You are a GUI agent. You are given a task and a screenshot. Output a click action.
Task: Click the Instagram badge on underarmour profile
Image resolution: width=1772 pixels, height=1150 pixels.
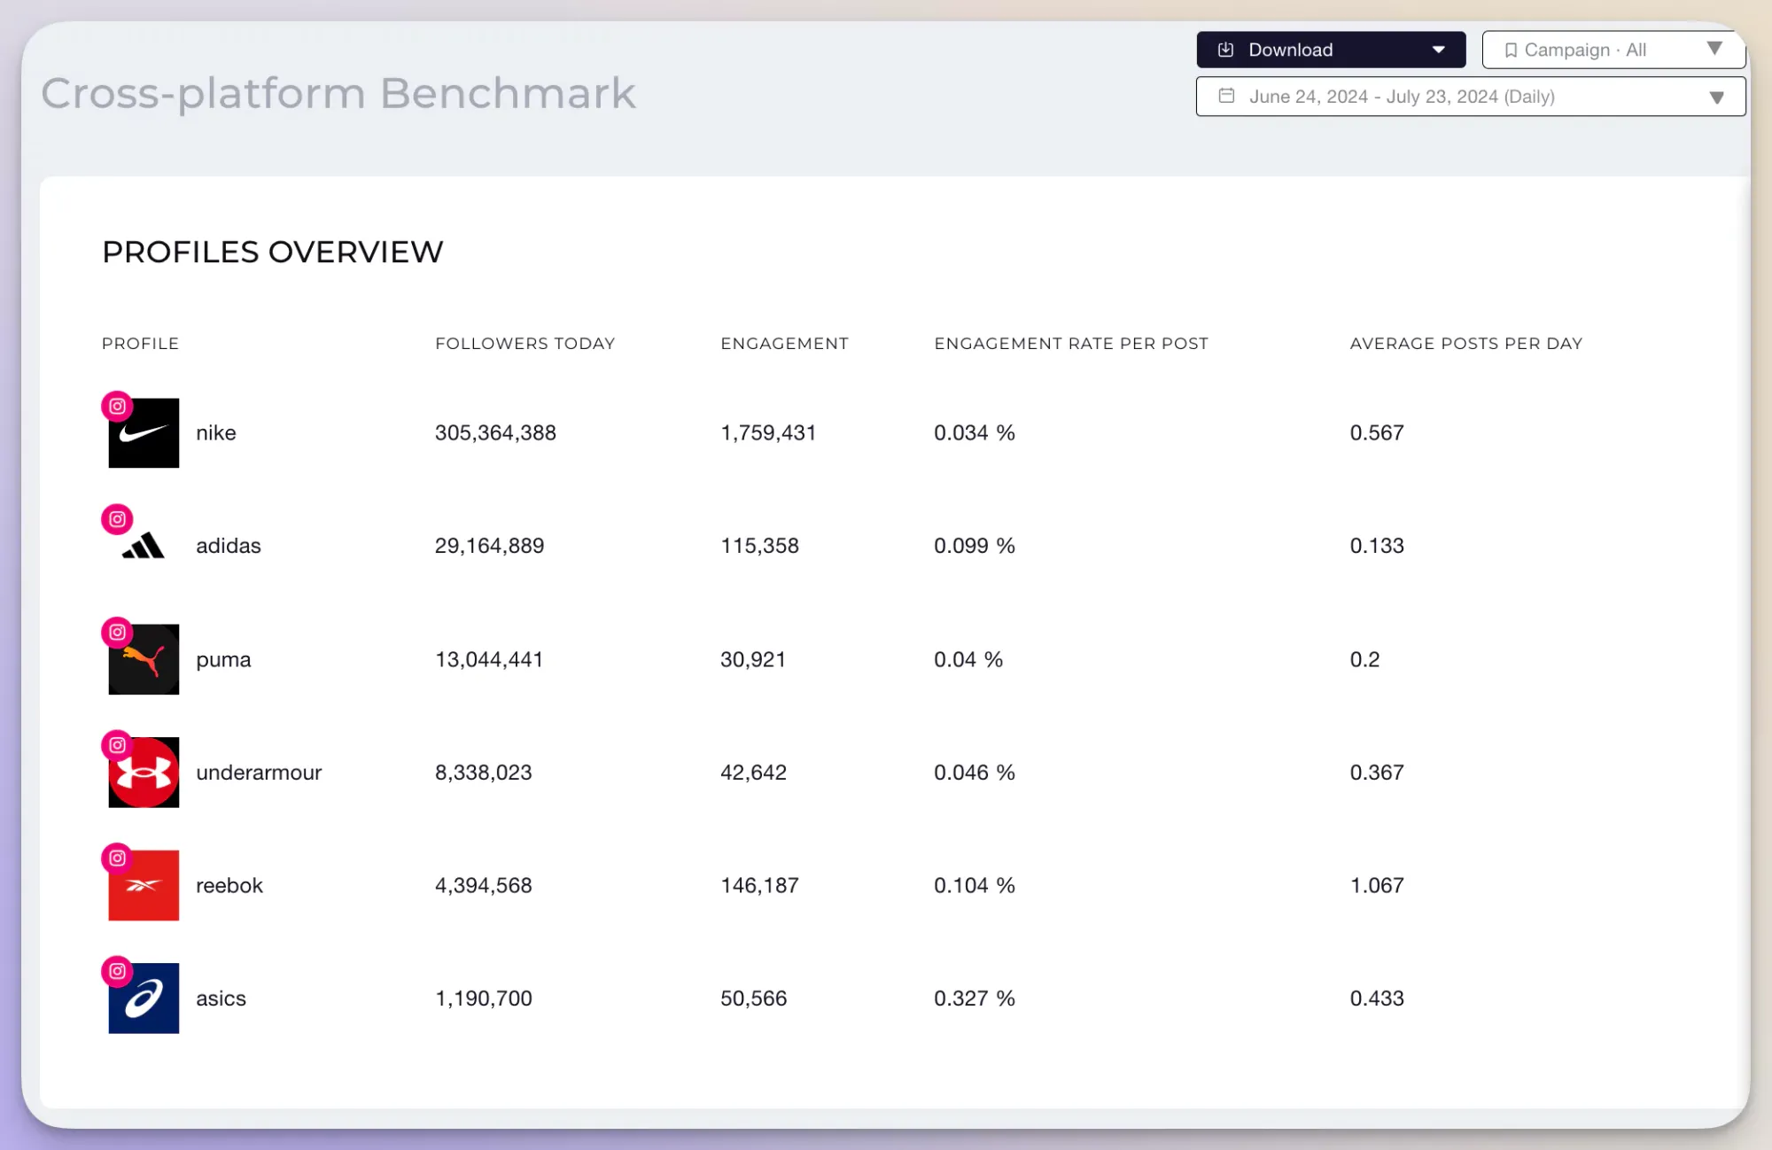point(117,745)
